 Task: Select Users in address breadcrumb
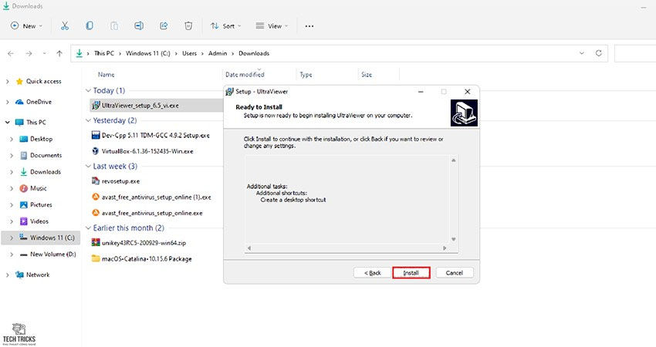click(x=189, y=53)
